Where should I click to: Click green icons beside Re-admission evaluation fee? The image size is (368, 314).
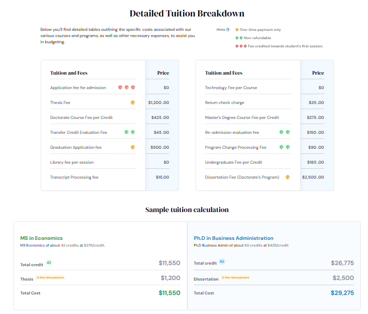(x=284, y=132)
